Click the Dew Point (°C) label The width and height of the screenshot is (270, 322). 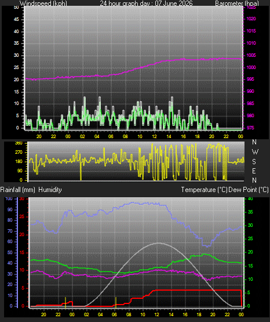[x=249, y=190]
